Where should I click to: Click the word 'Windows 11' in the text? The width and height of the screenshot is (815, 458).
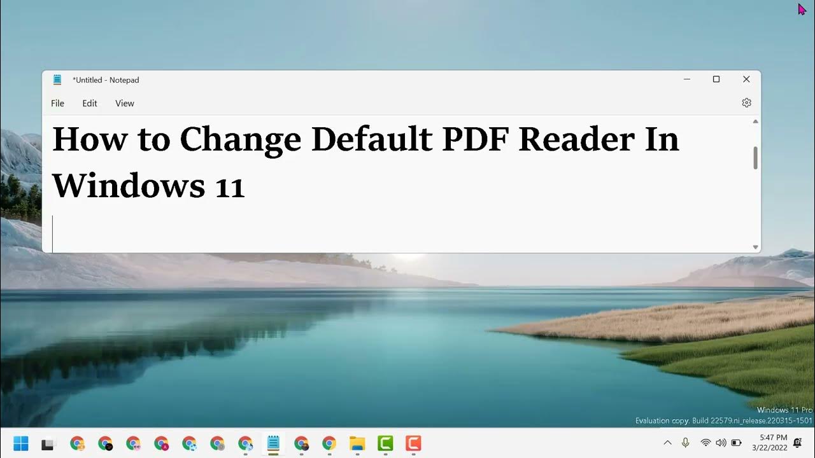148,186
